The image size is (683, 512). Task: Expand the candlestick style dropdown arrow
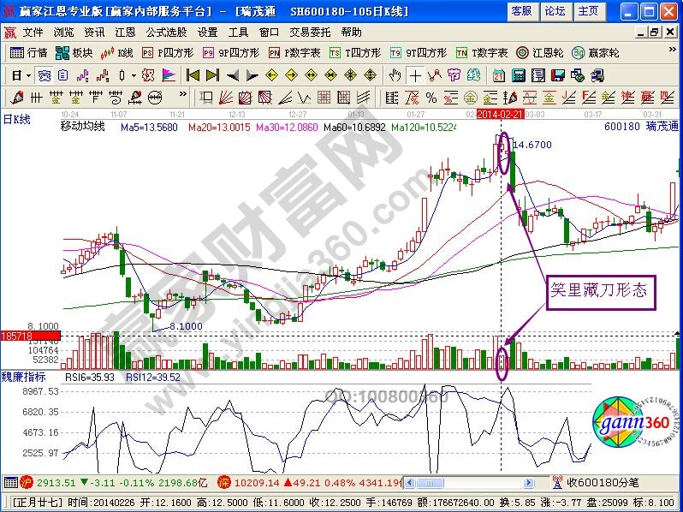pos(134,74)
